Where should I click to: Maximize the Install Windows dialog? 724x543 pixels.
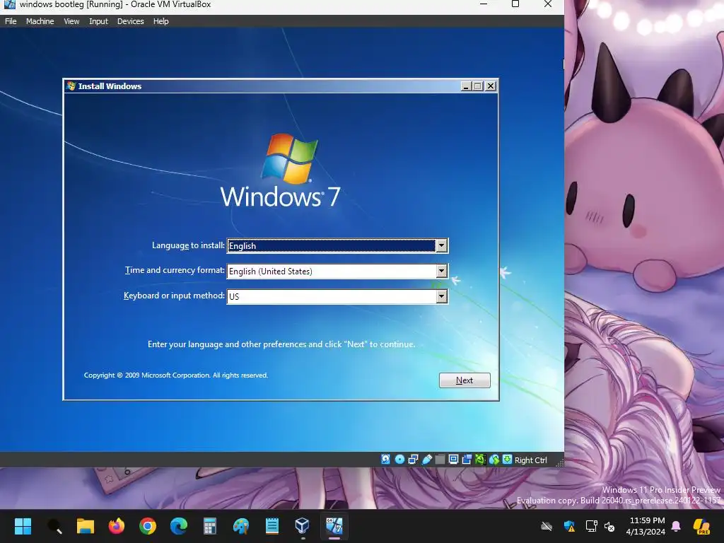478,86
